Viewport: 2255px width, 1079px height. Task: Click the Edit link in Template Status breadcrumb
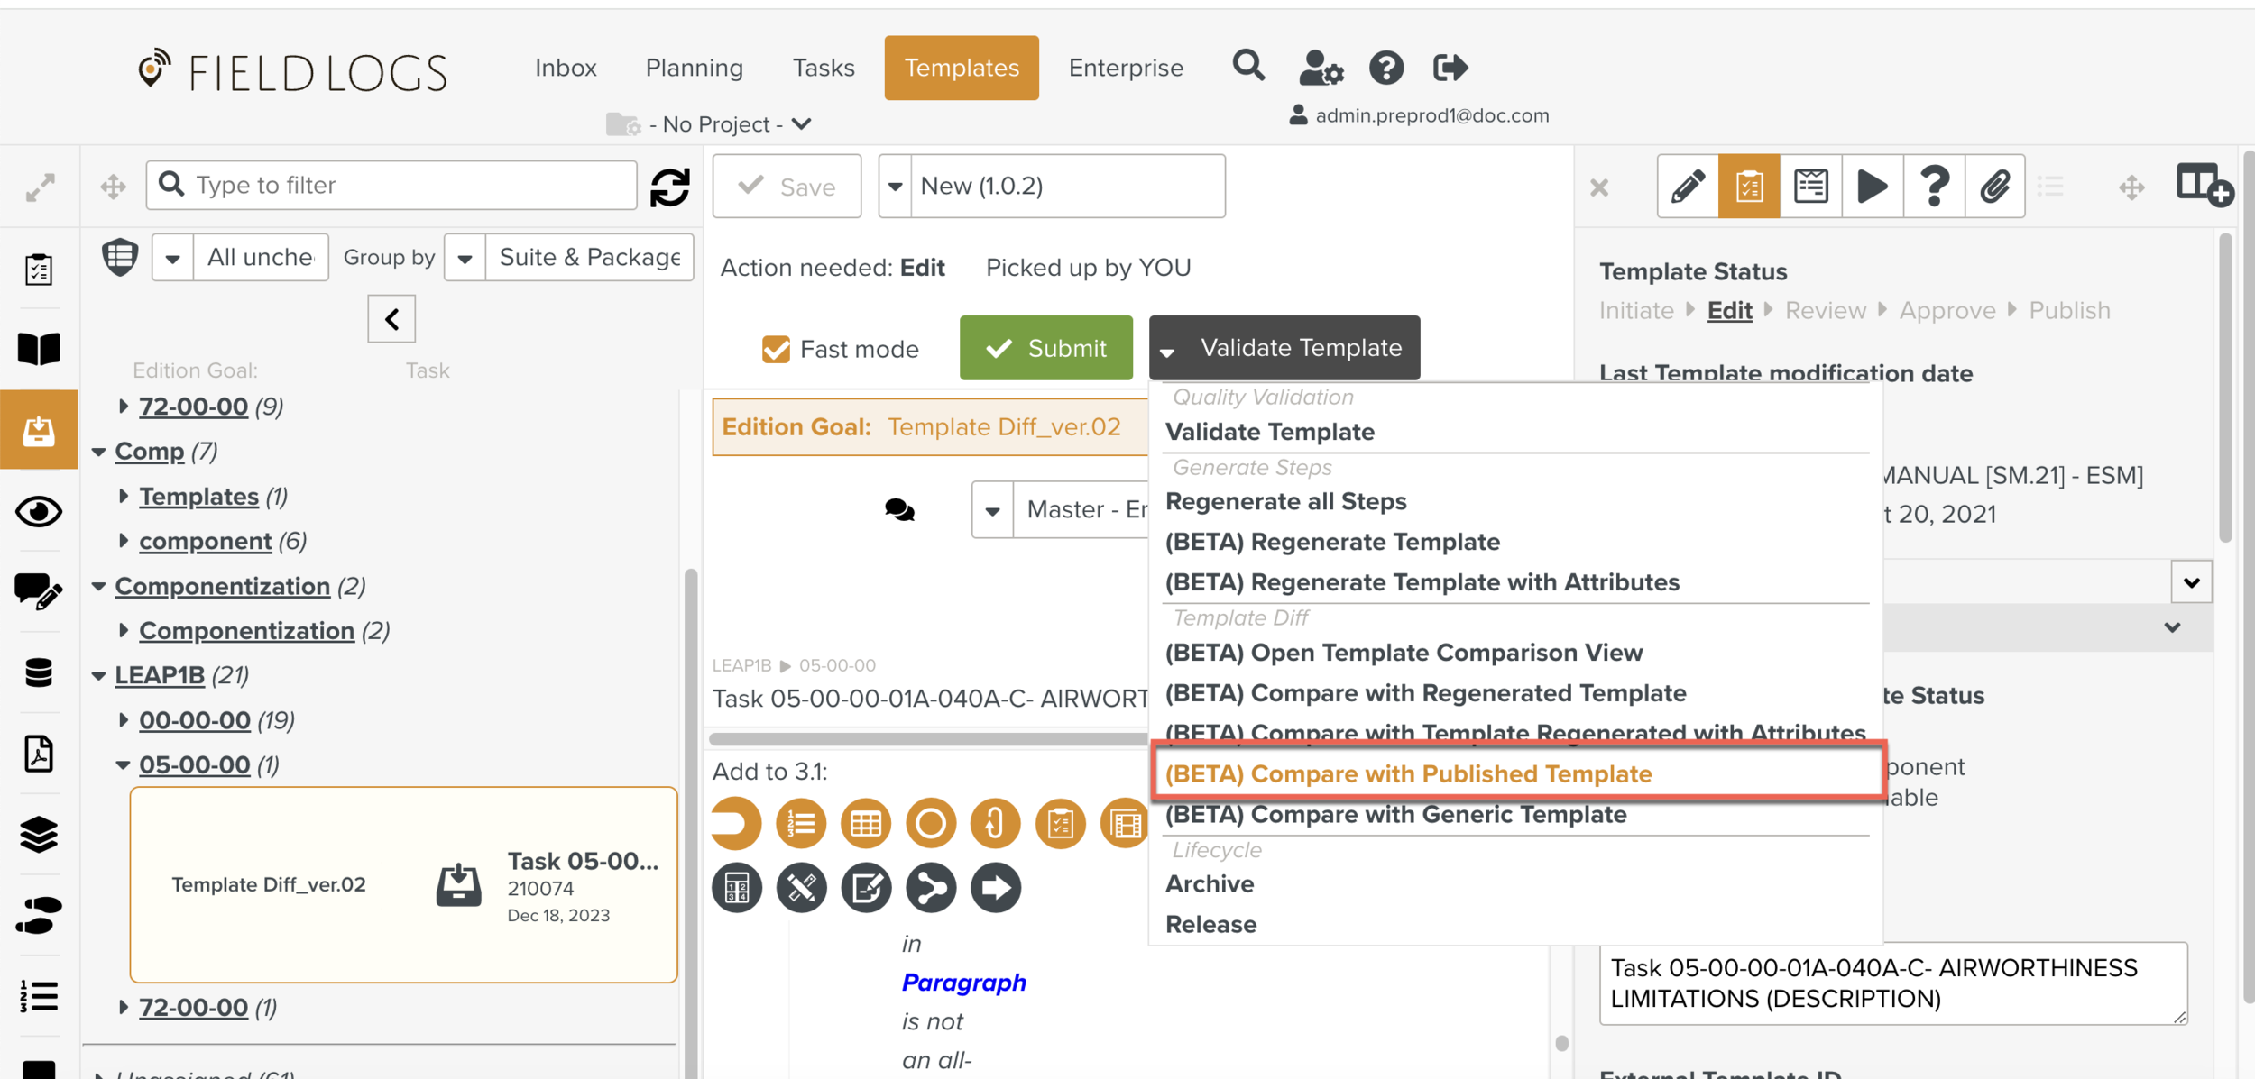(1729, 309)
